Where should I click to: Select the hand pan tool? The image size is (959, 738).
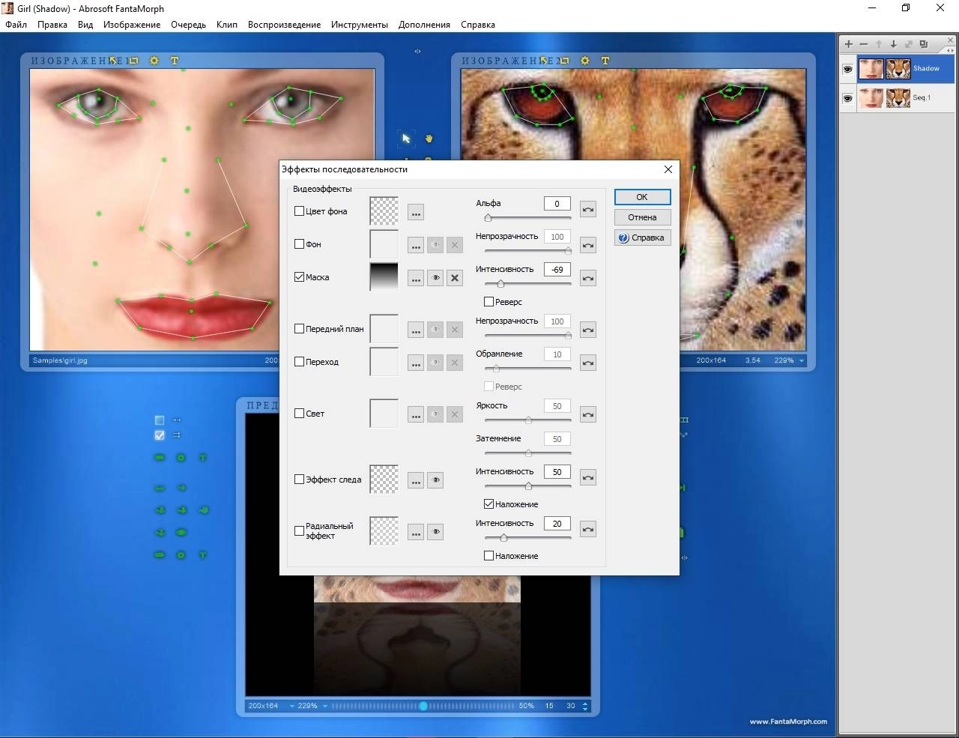tap(429, 139)
